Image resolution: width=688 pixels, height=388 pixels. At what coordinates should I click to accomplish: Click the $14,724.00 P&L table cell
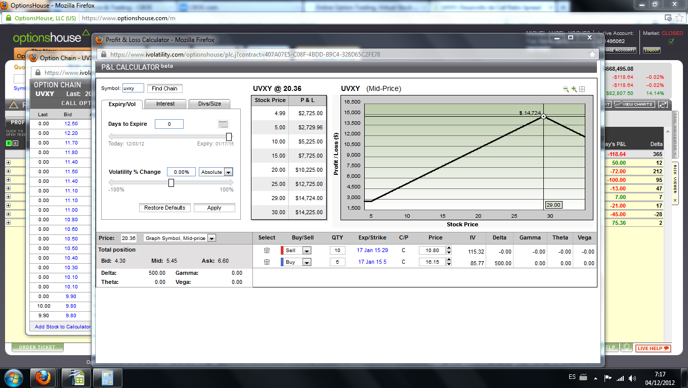309,198
